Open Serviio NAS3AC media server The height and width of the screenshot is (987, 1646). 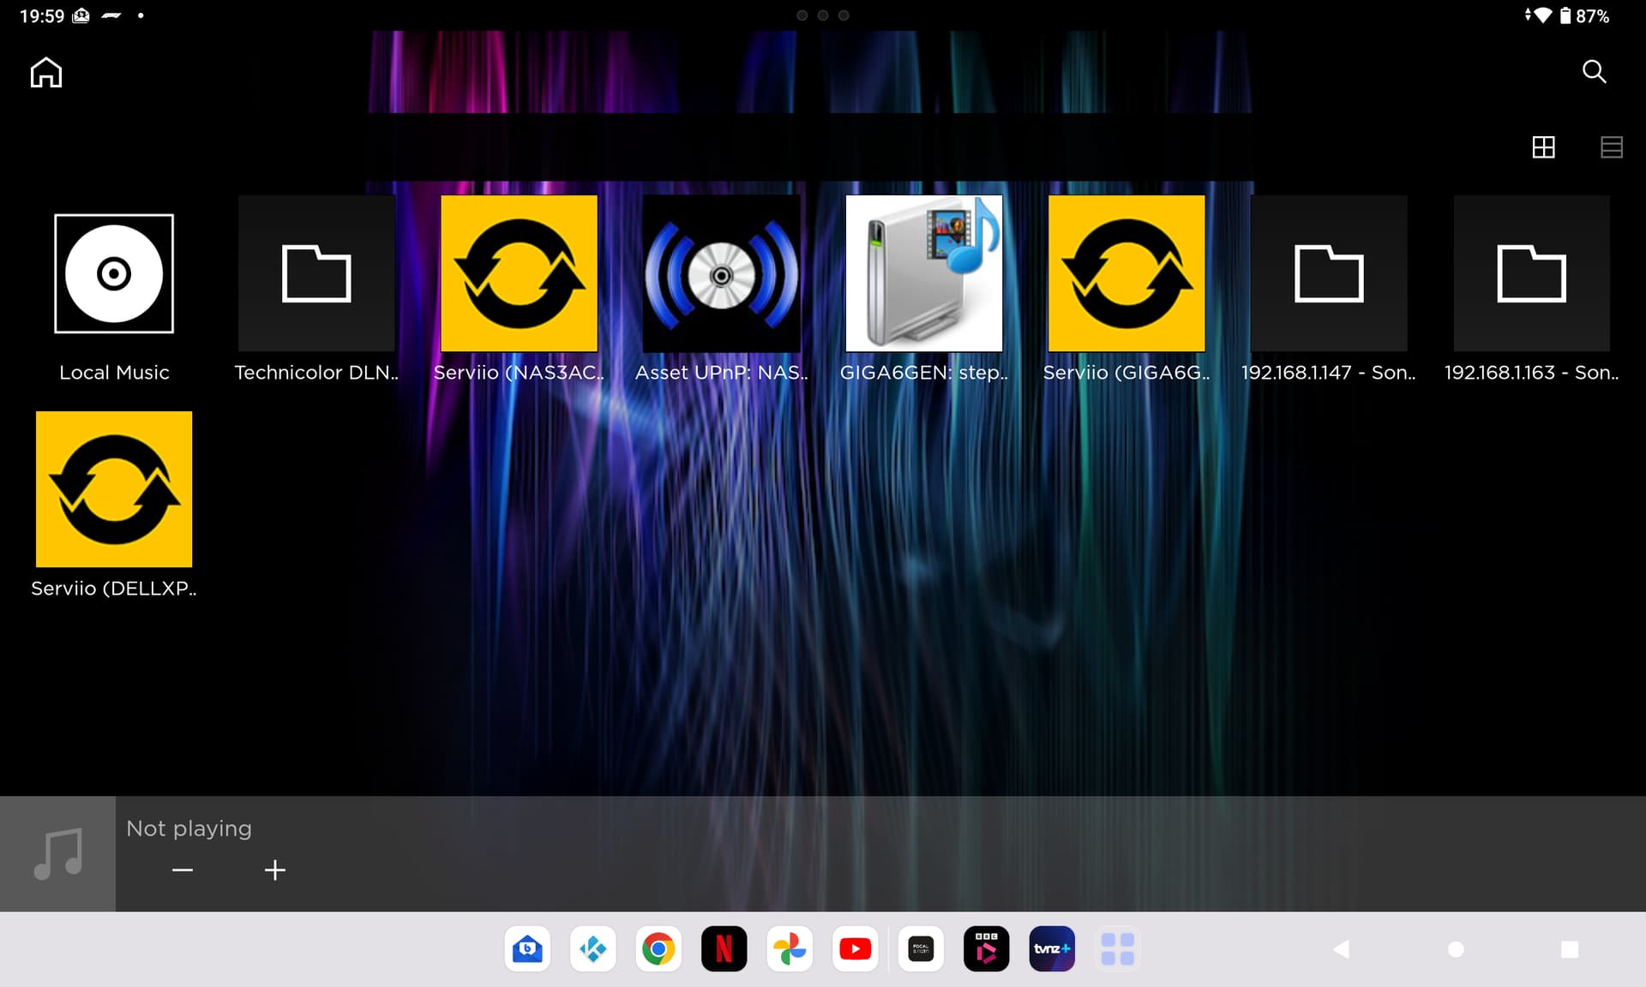point(519,274)
